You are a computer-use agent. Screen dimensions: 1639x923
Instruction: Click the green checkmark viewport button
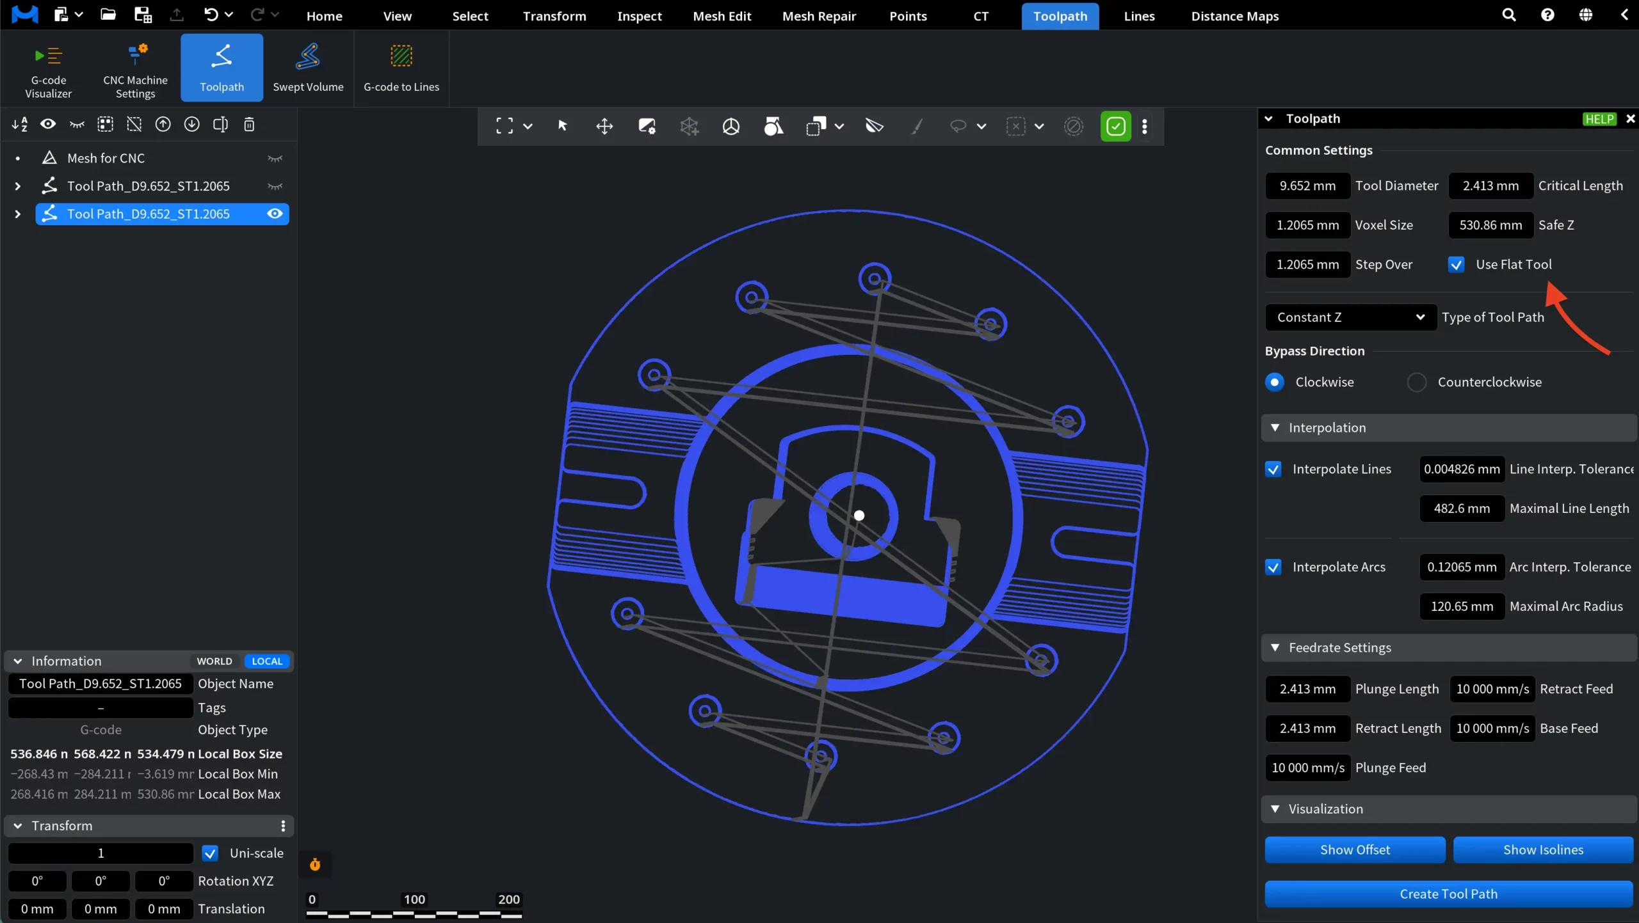[1116, 126]
